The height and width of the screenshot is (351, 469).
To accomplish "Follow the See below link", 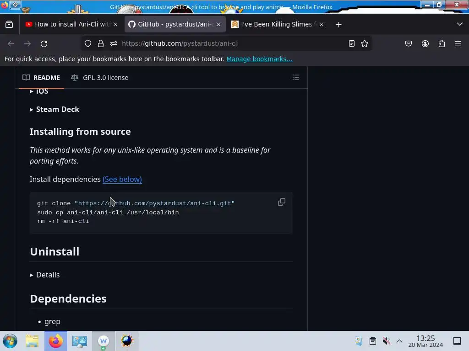I will 122,179.
